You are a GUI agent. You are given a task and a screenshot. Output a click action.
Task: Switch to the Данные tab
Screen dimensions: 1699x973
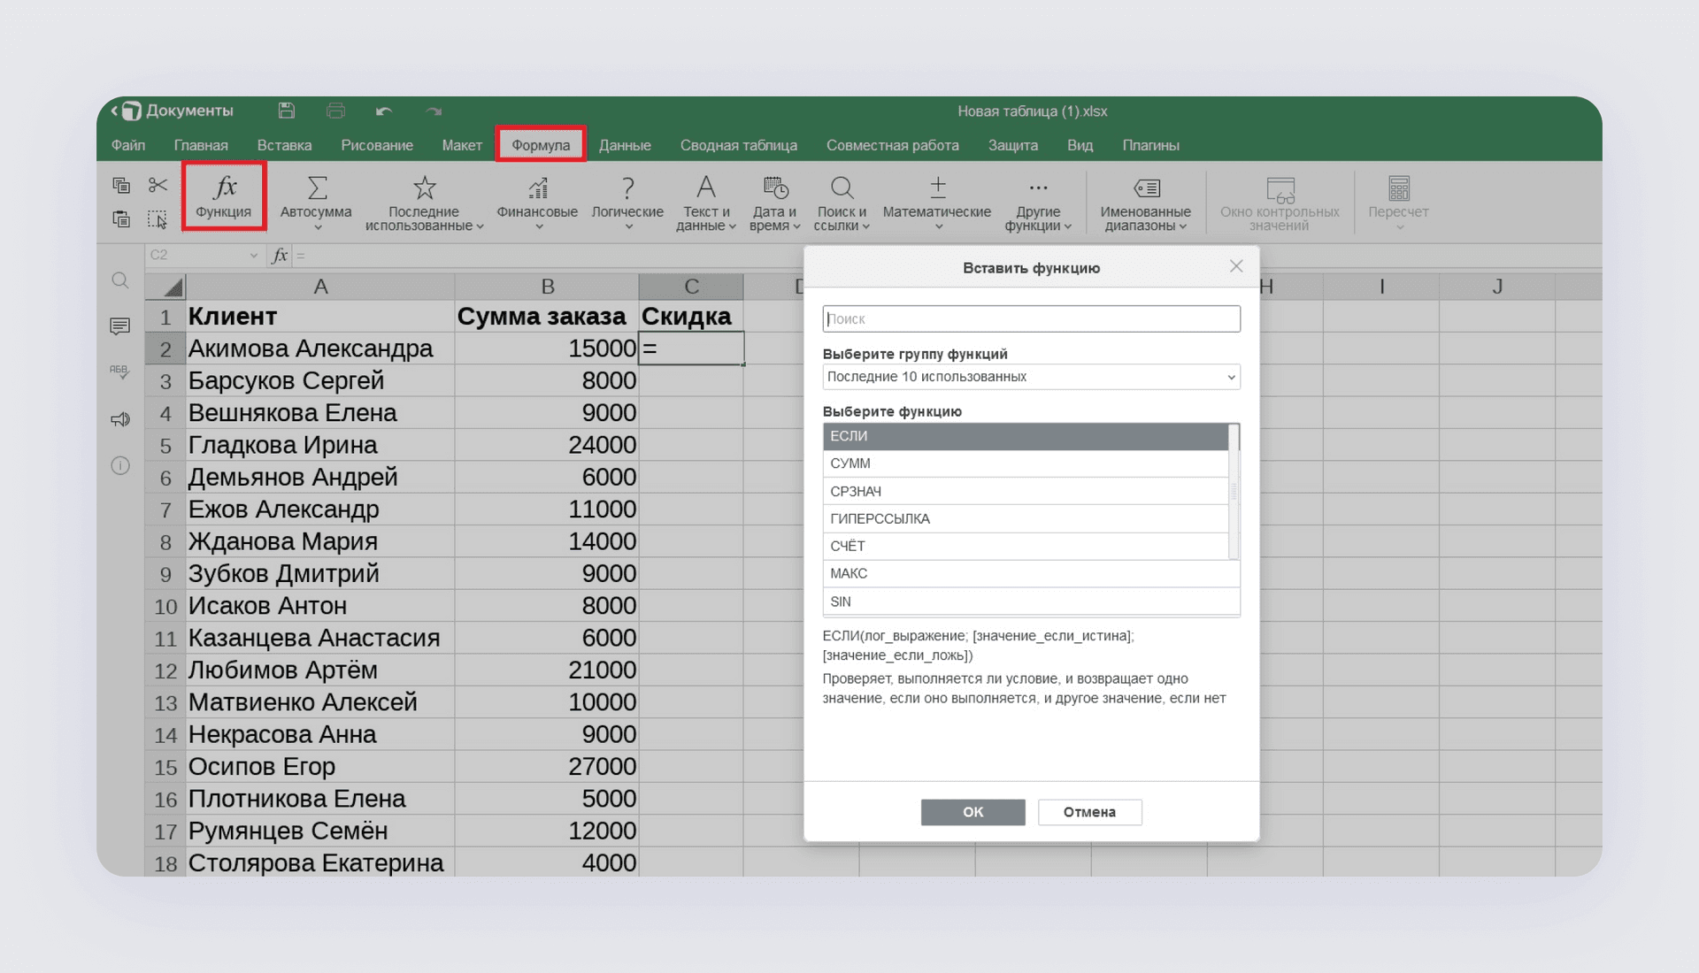[625, 145]
